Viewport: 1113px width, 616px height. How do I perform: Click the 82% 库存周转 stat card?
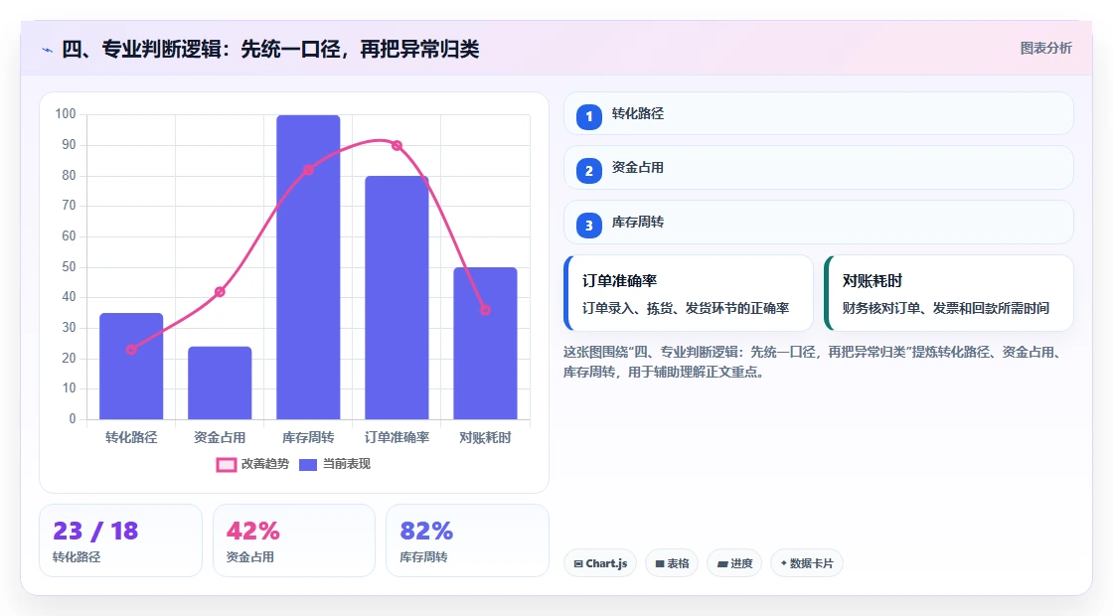[468, 540]
